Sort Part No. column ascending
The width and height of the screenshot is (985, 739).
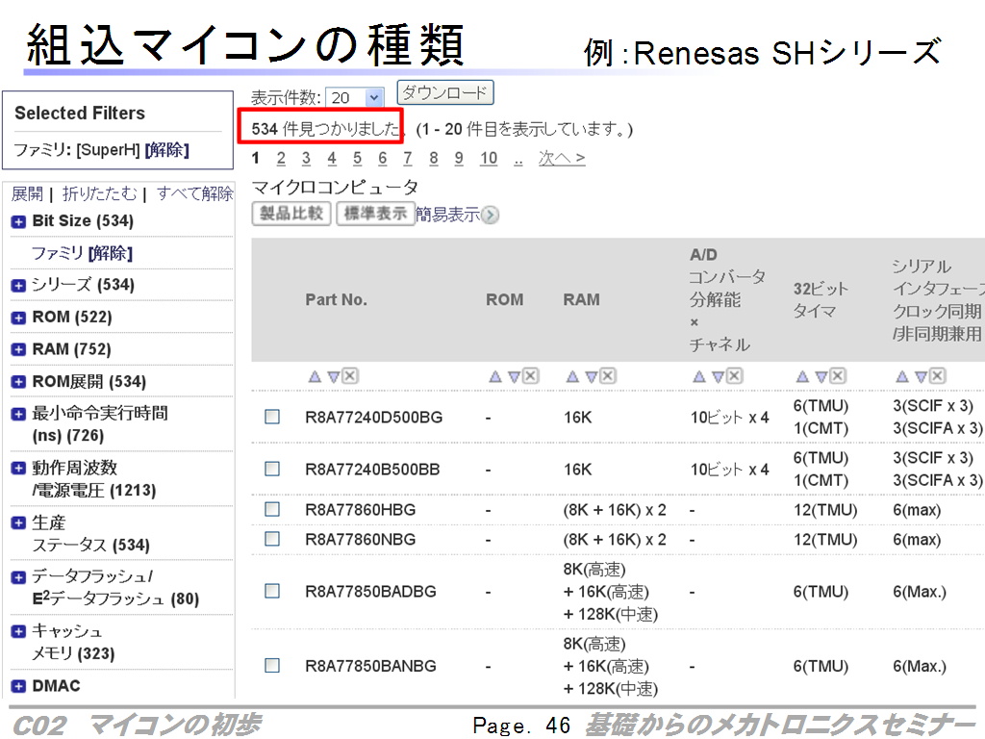pos(315,376)
